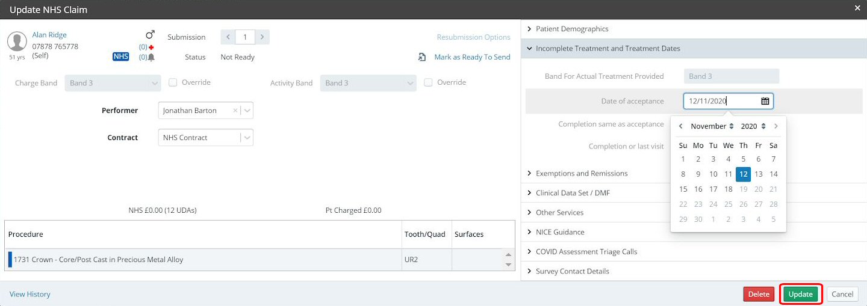The width and height of the screenshot is (867, 306).
Task: Enable the Charge Band Override checkbox
Action: (173, 82)
